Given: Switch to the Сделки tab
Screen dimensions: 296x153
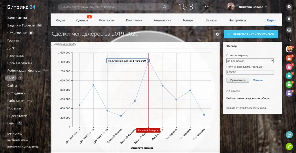Looking at the screenshot, I should (x=82, y=20).
